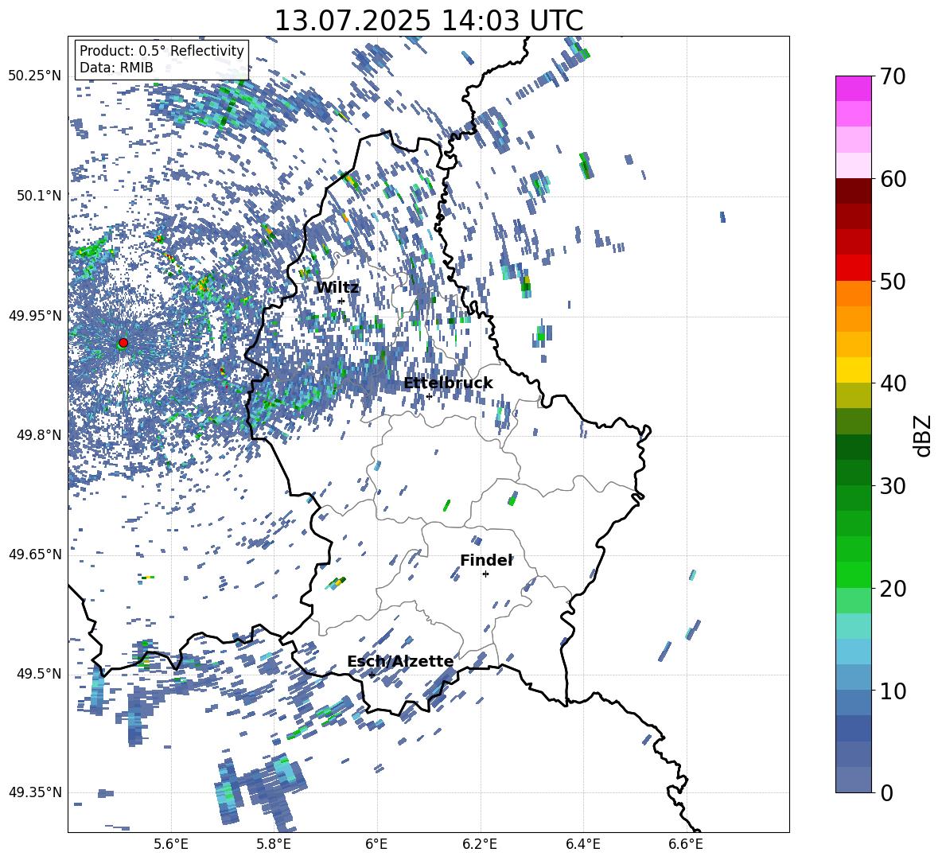This screenshot has height=860, width=942.
Task: Click the 60 tick on colorbar
Action: coord(892,178)
